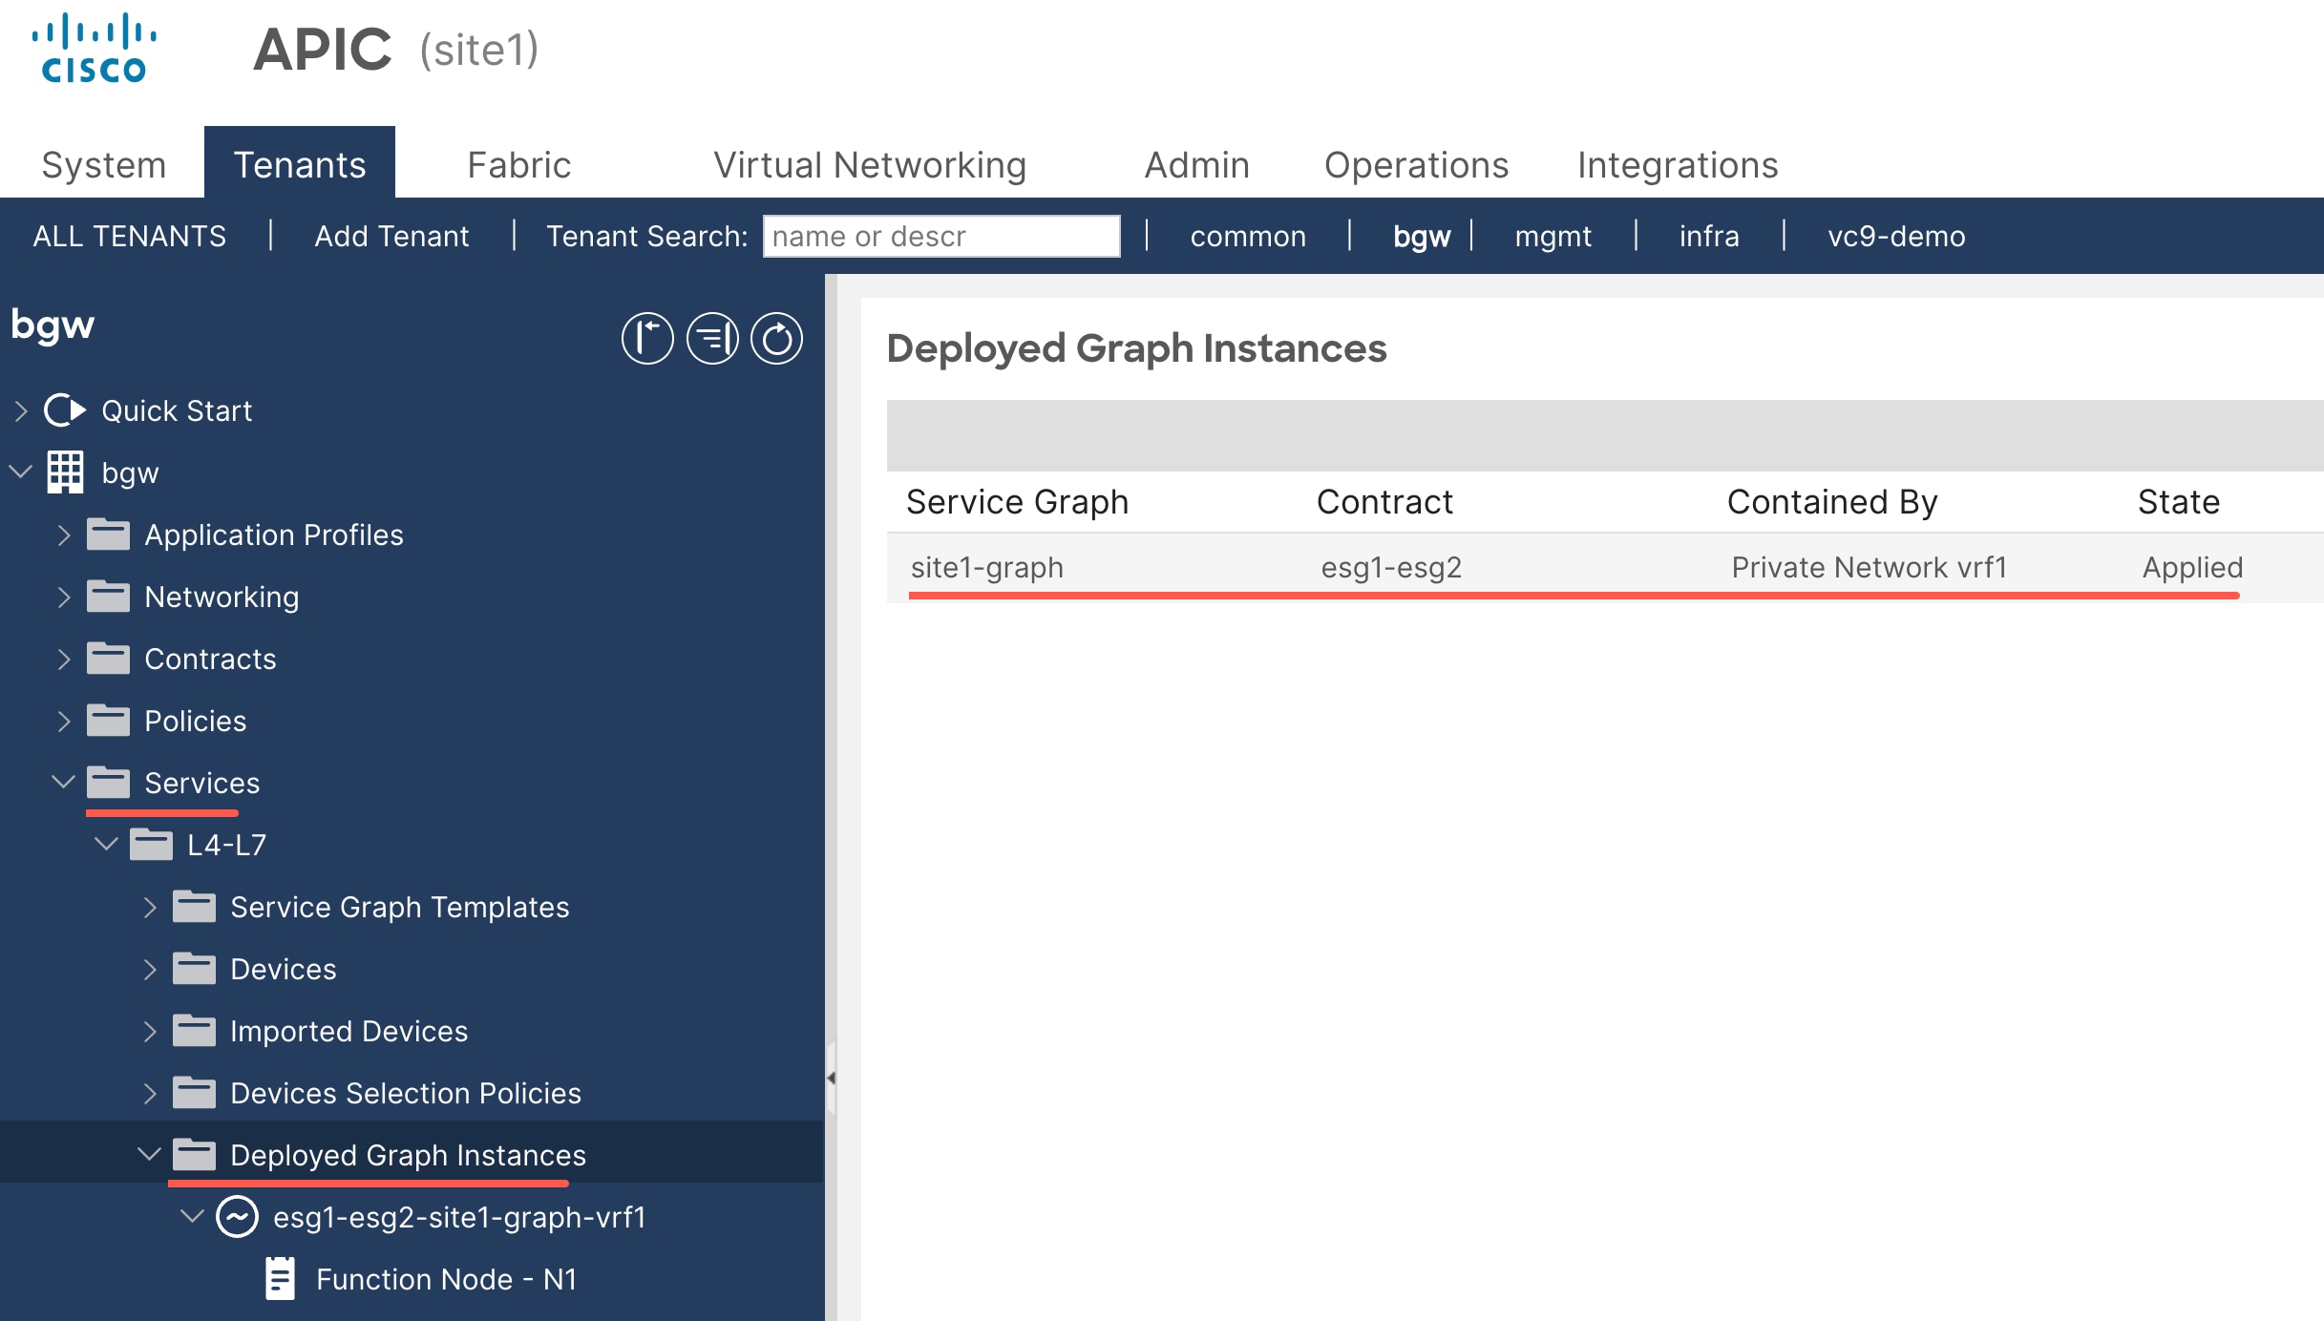Select Function Node - N1 tree item
The width and height of the screenshot is (2324, 1321).
[x=446, y=1279]
